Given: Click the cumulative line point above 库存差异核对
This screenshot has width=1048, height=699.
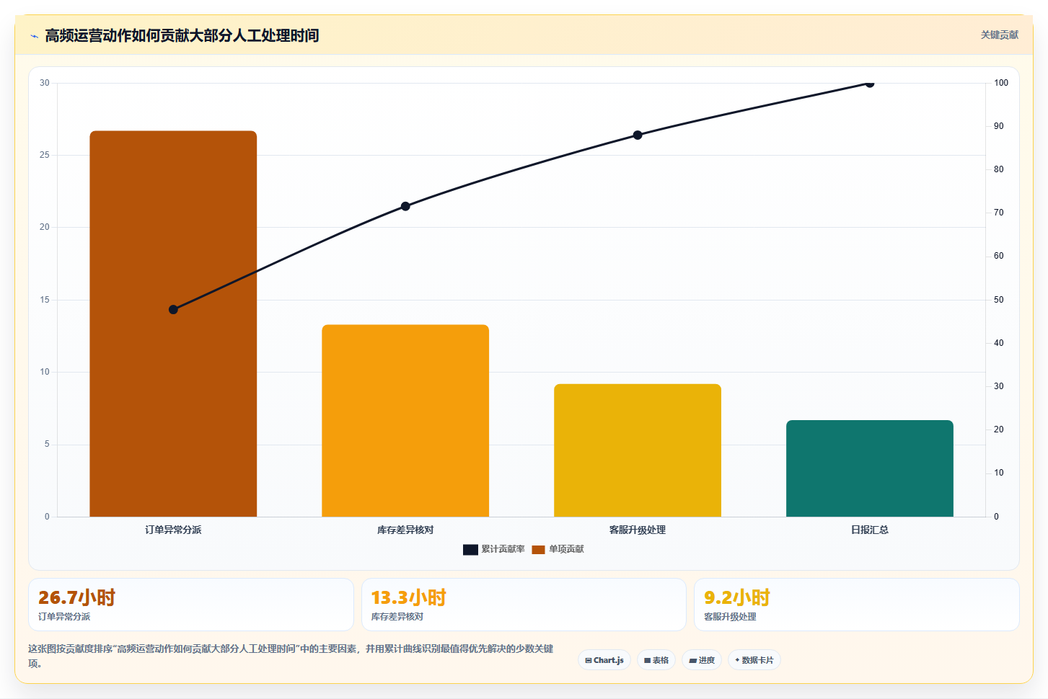Looking at the screenshot, I should coord(405,206).
